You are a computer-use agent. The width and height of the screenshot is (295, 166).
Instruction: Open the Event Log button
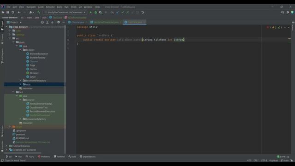283,157
